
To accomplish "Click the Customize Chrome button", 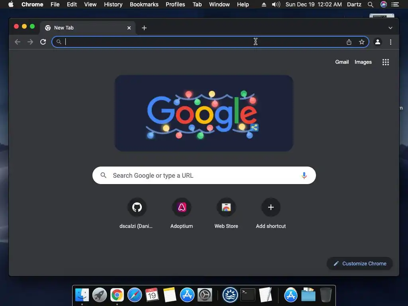I will [x=360, y=264].
